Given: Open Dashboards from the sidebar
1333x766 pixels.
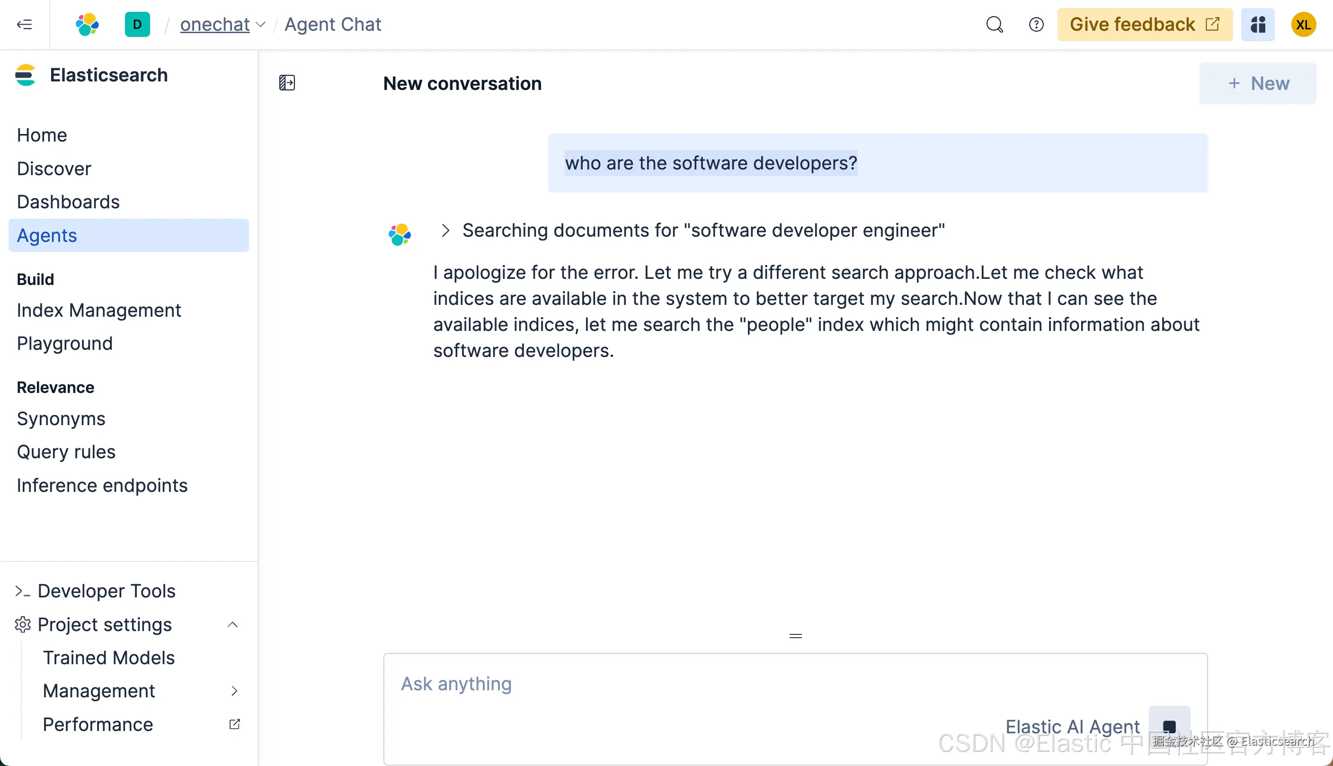Looking at the screenshot, I should [68, 202].
